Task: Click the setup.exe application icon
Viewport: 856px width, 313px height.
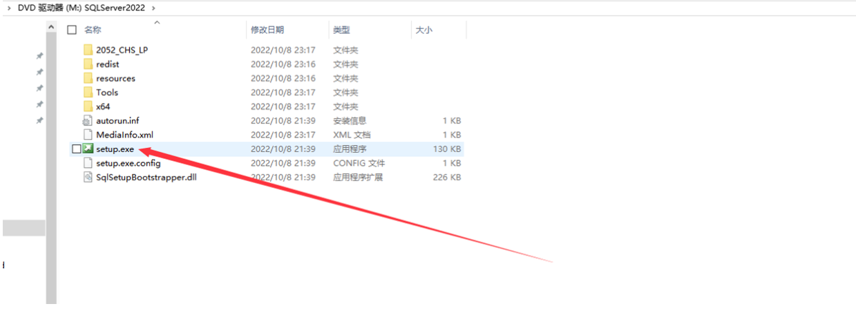Action: [x=88, y=149]
